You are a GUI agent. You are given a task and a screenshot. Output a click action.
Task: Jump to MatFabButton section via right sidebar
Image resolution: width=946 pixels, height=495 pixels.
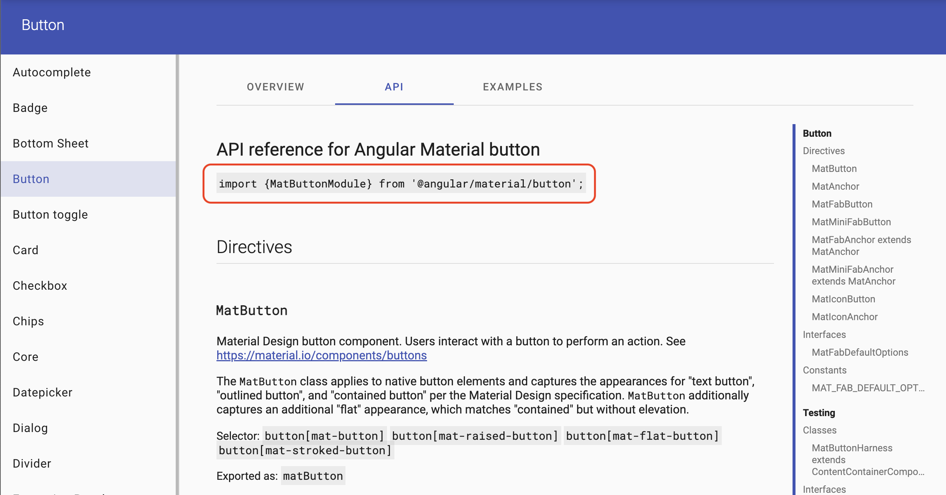click(x=841, y=204)
